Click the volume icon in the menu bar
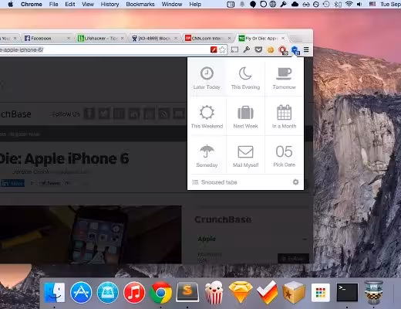Screen dimensions: 401x309 pos(359,4)
